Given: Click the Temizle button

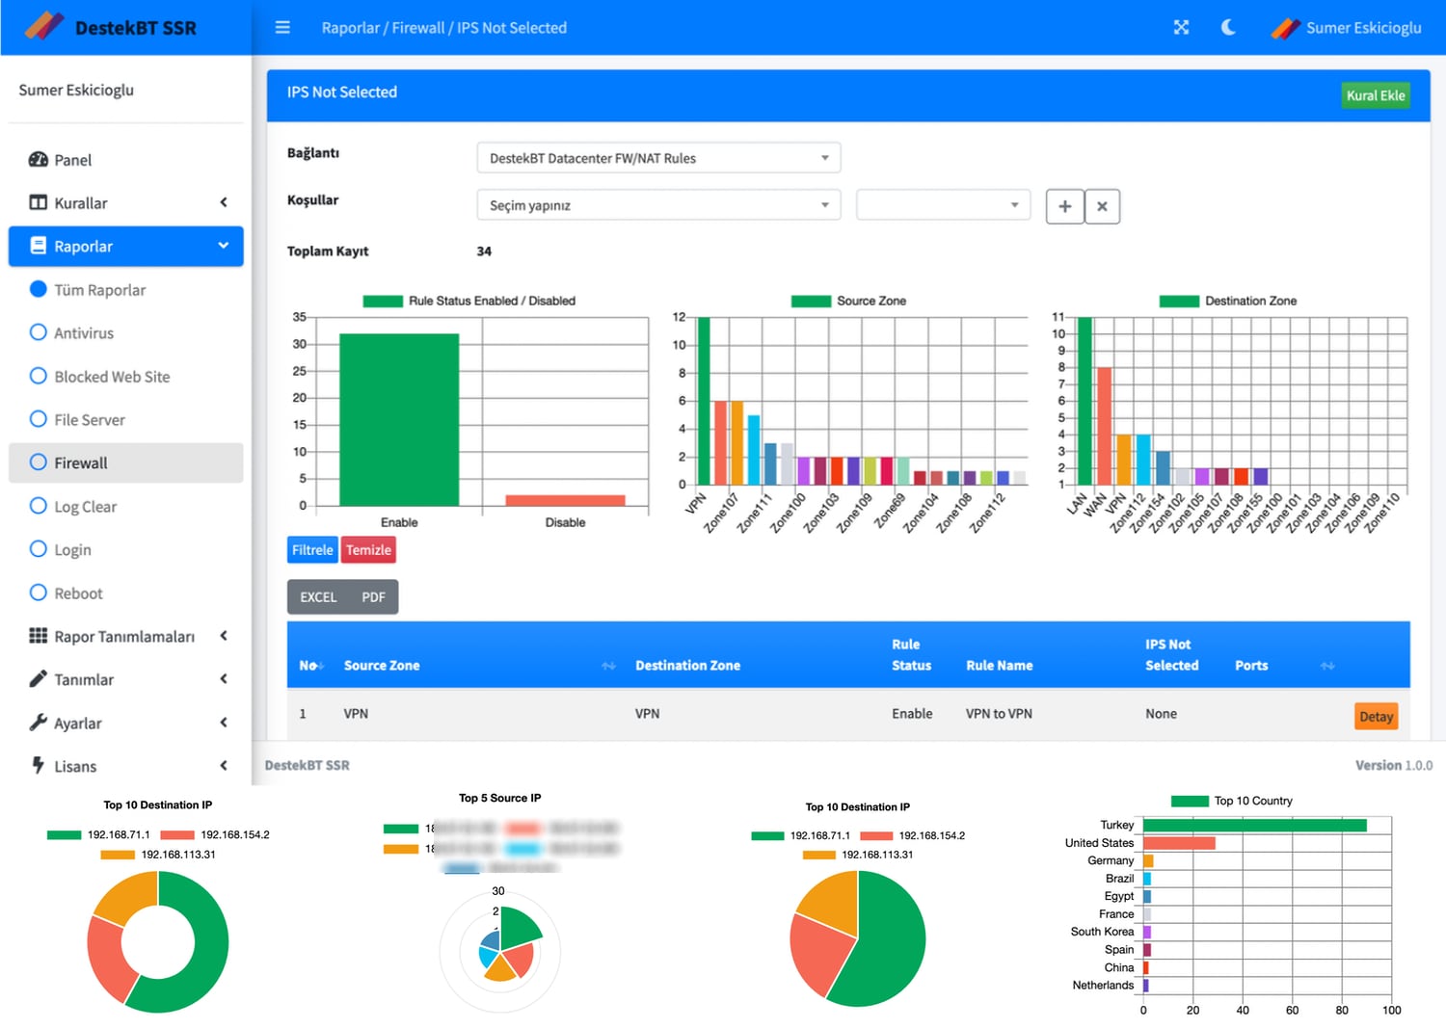Looking at the screenshot, I should pos(368,550).
